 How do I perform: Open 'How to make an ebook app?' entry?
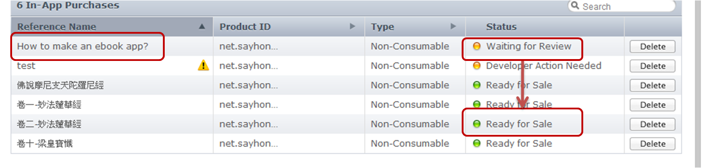(83, 46)
